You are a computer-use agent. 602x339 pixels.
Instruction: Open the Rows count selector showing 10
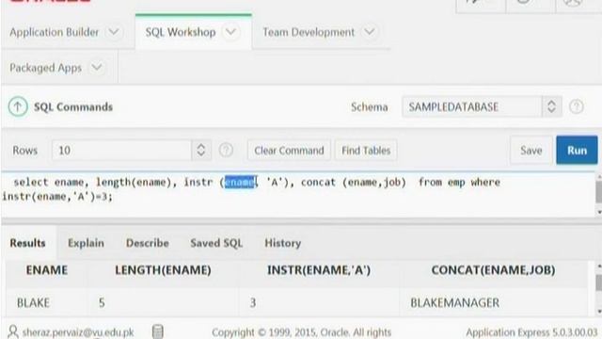click(132, 150)
